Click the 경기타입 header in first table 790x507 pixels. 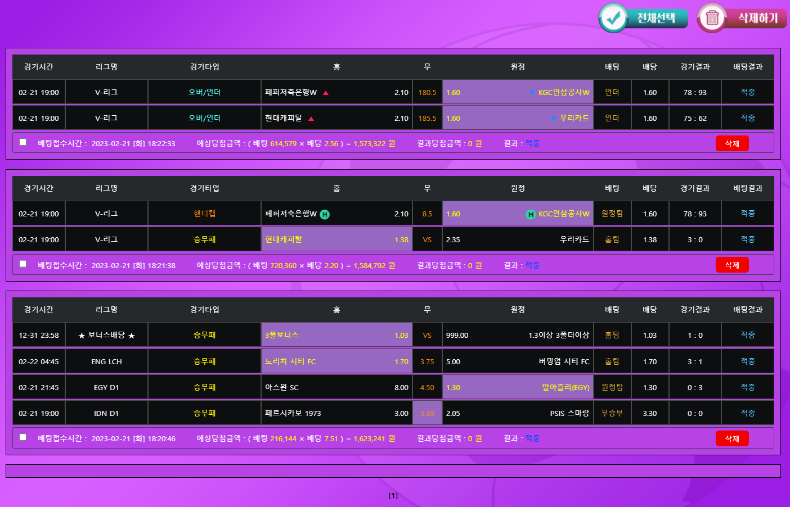coord(204,67)
